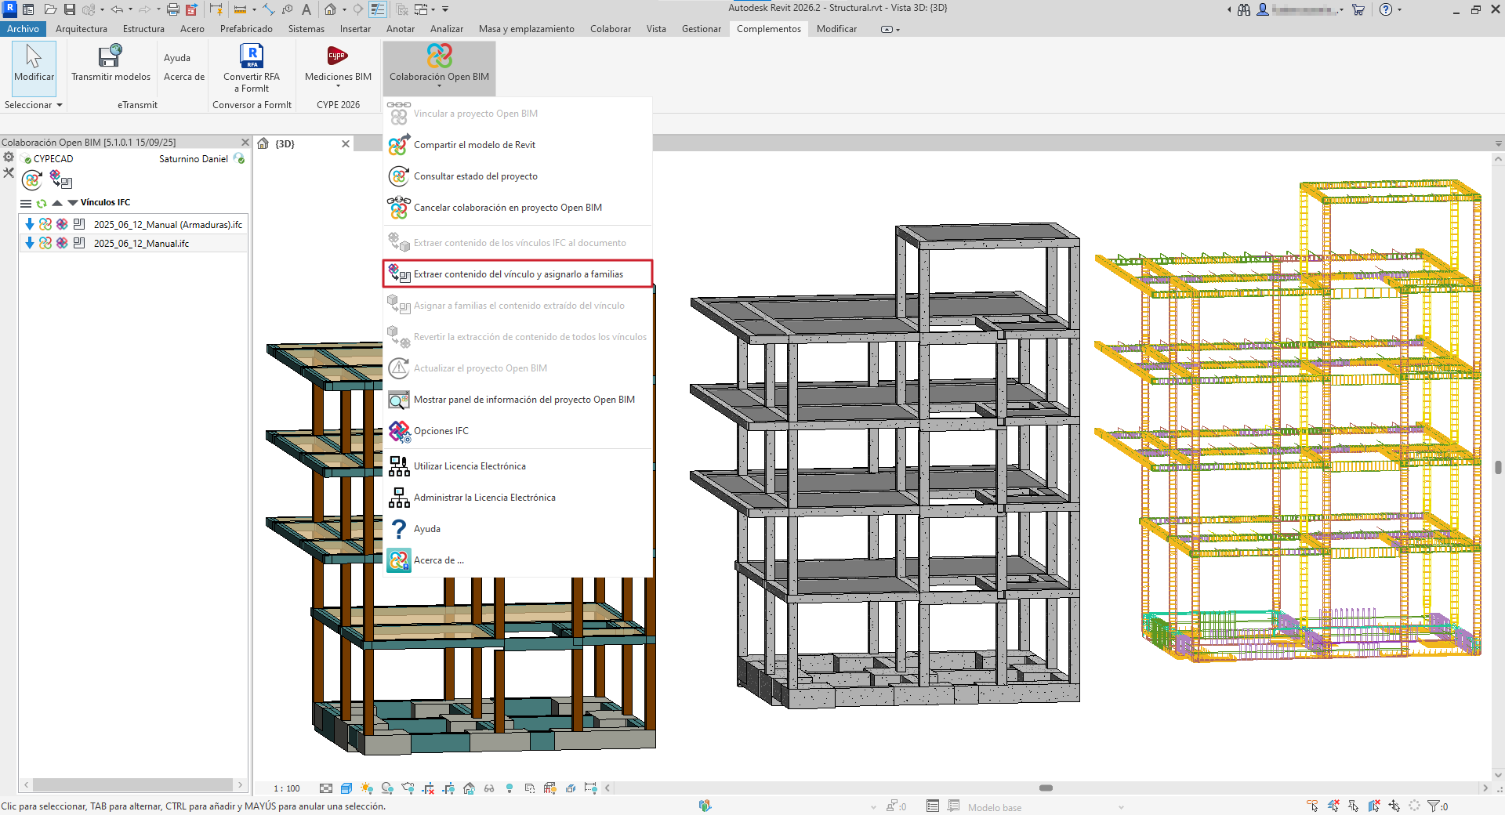Open Acerca de ... entry in the dropdown menu
The height and width of the screenshot is (815, 1505).
517,560
